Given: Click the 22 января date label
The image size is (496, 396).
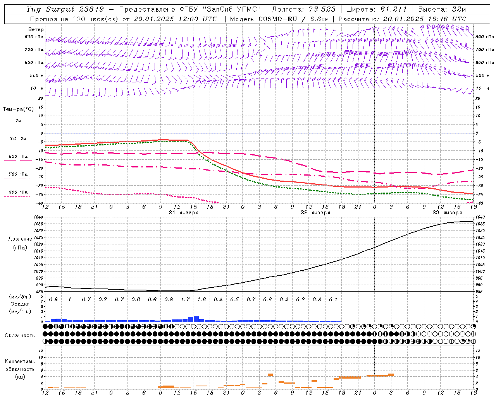Looking at the screenshot, I should (315, 213).
